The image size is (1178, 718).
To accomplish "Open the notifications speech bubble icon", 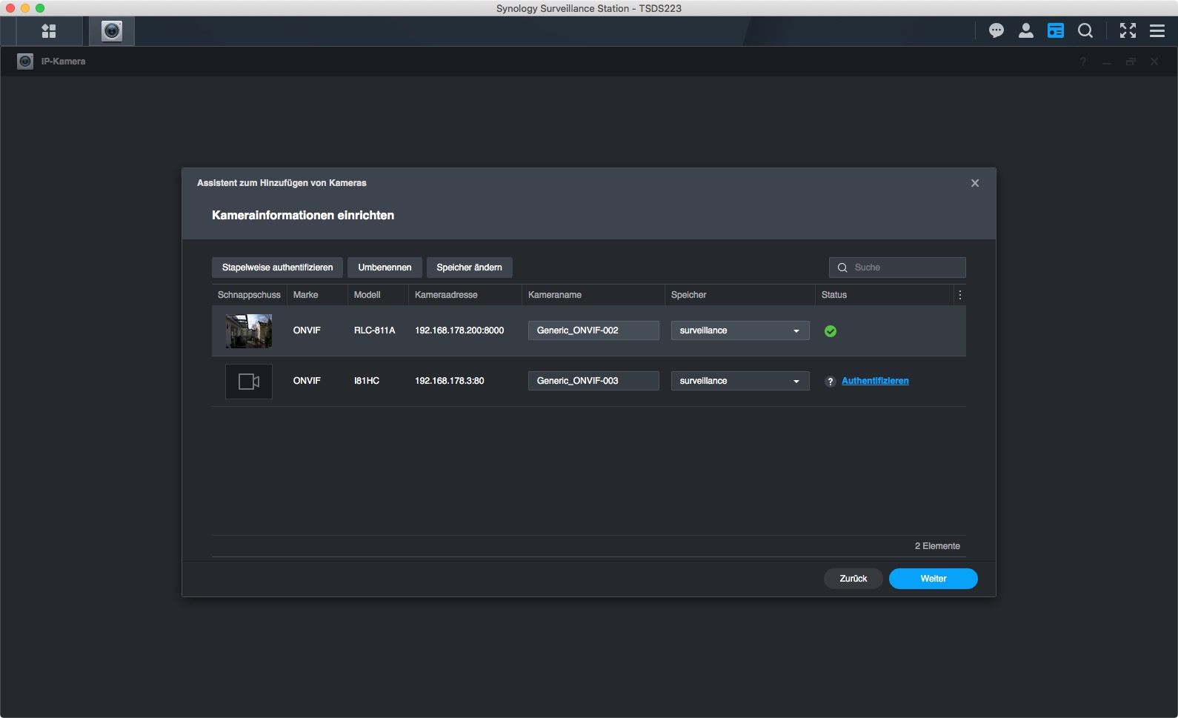I will pos(996,30).
